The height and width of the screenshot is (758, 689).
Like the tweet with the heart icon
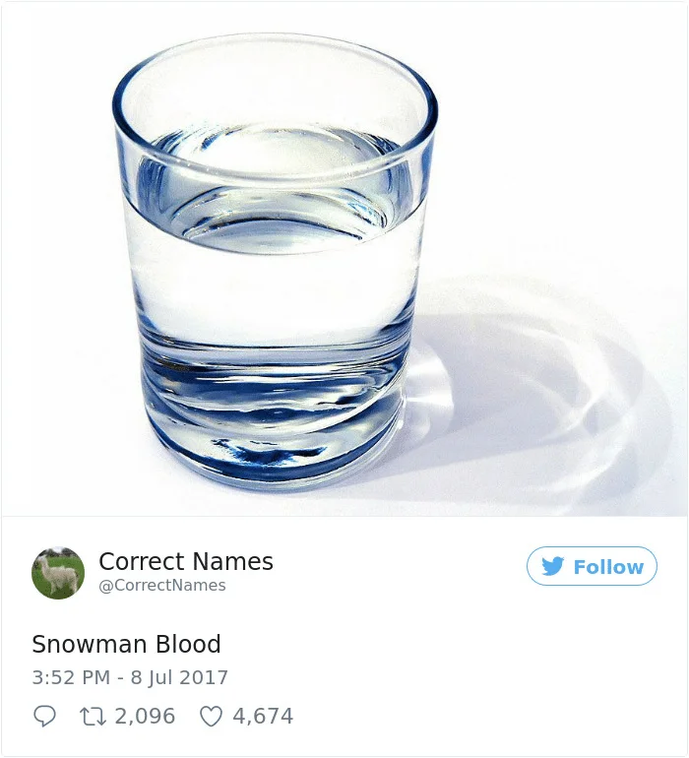pyautogui.click(x=212, y=717)
